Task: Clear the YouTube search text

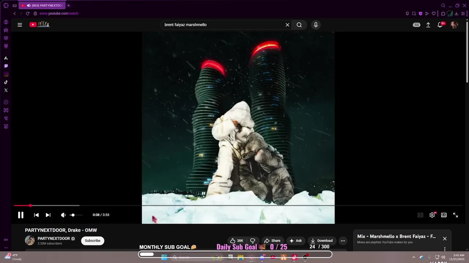Action: click(288, 25)
